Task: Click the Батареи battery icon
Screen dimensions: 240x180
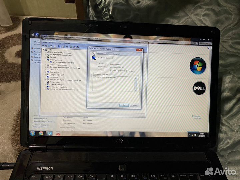Action: click(x=48, y=57)
